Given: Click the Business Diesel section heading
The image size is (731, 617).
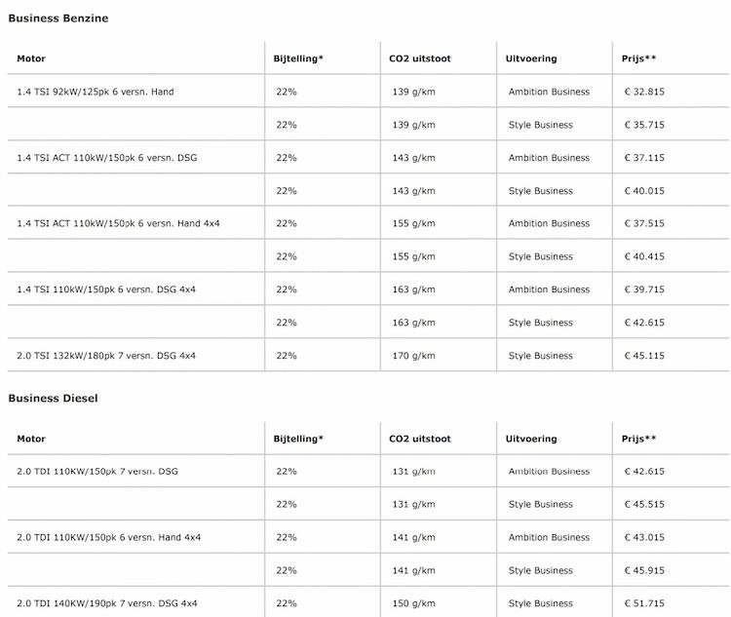Looking at the screenshot, I should (53, 399).
